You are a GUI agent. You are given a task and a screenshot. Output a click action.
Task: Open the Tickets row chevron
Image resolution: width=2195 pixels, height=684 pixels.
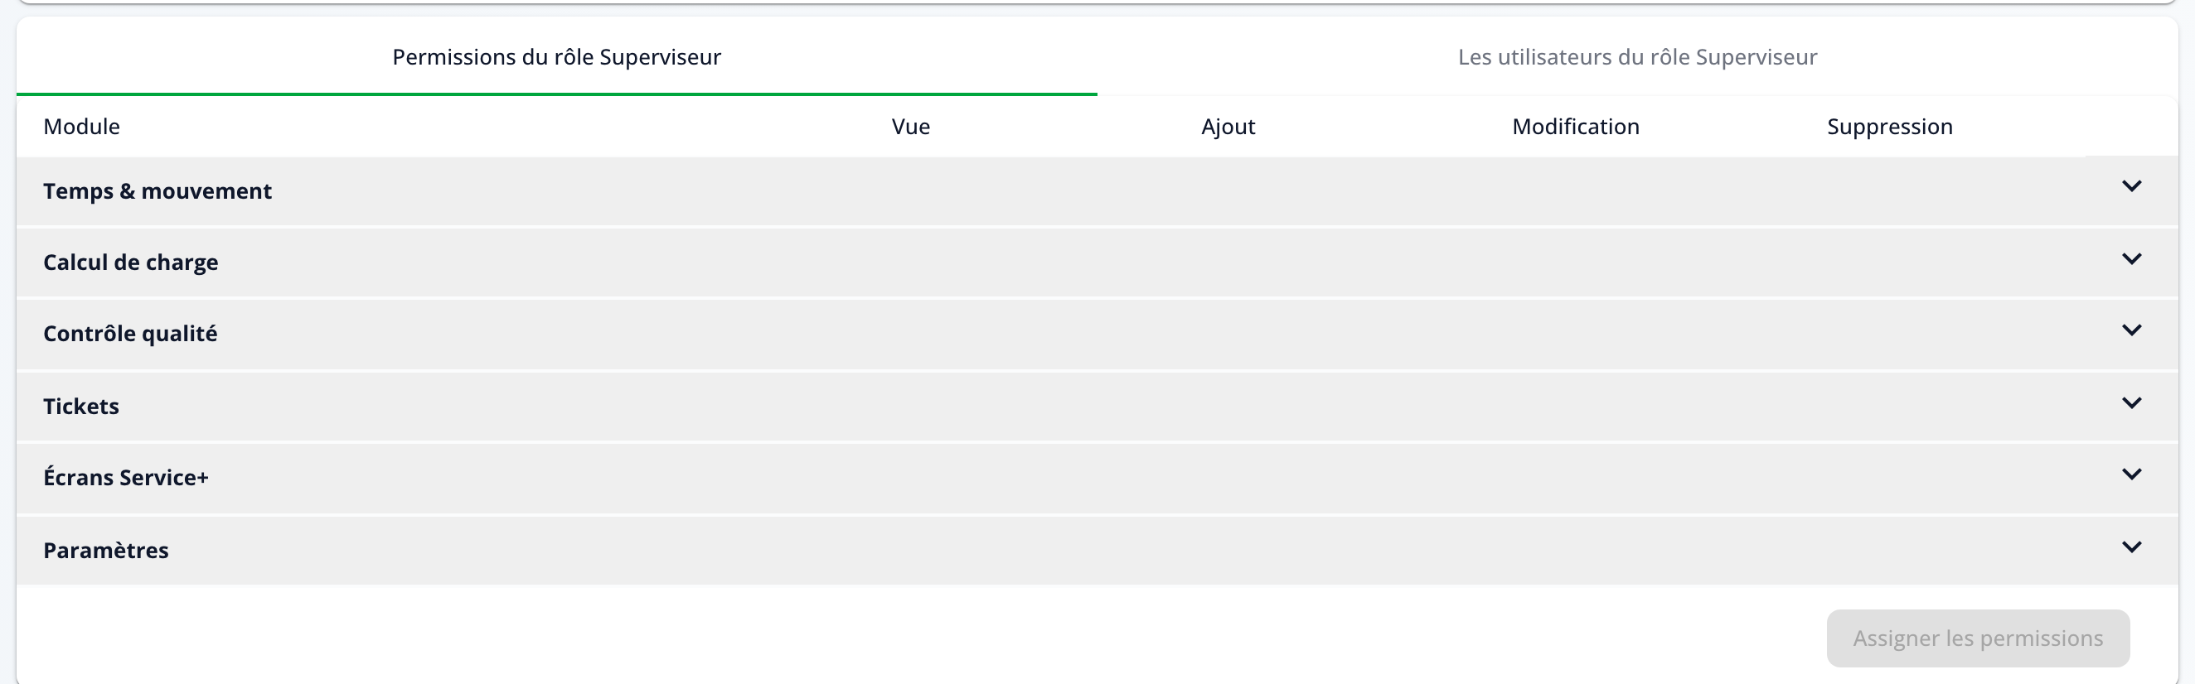click(2131, 403)
